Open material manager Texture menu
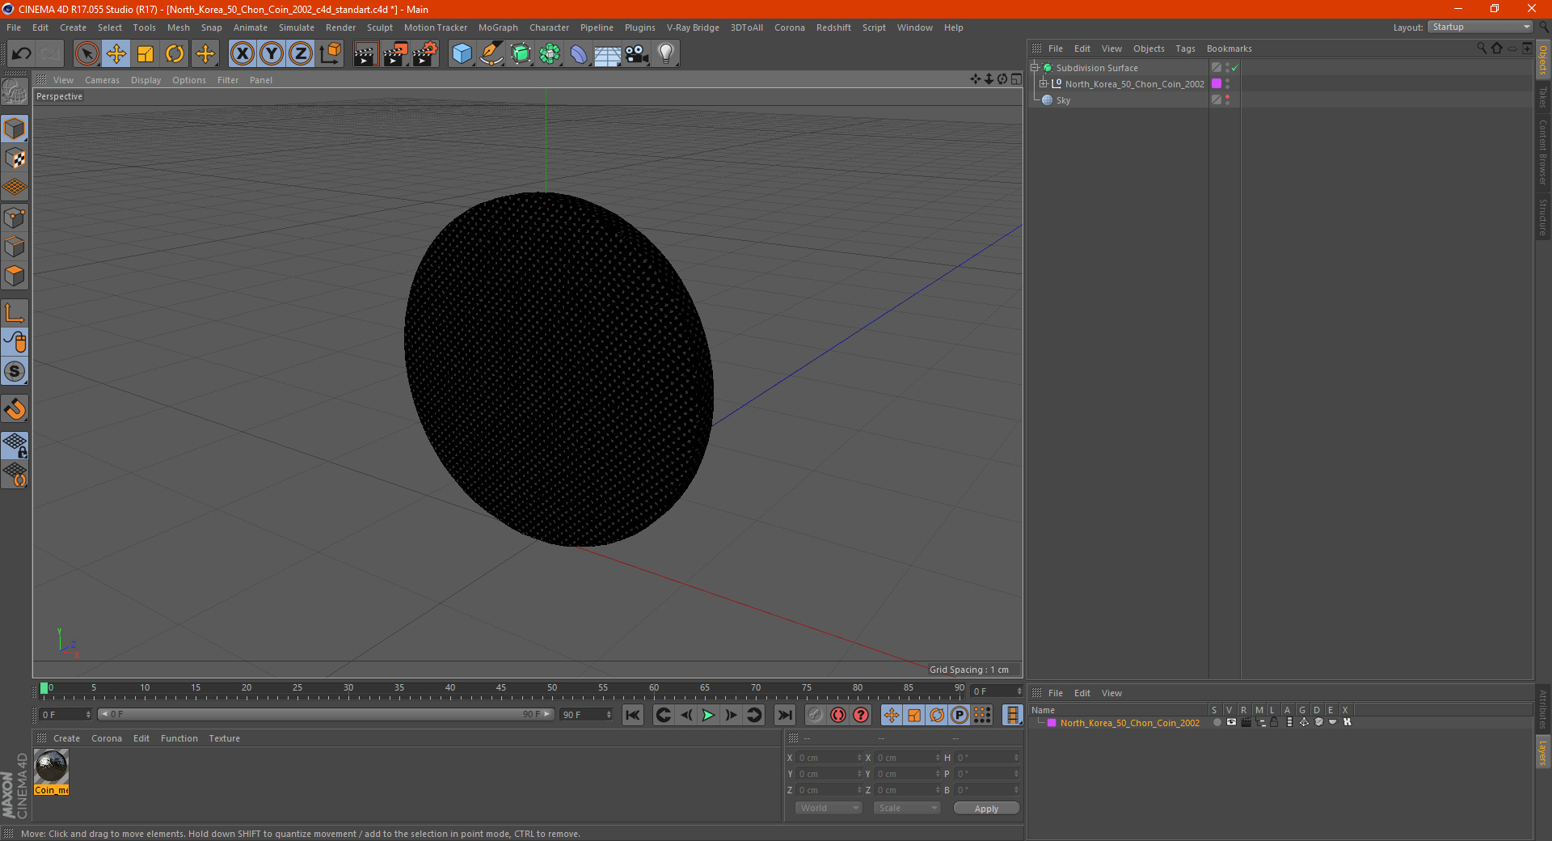The image size is (1552, 841). coord(224,738)
